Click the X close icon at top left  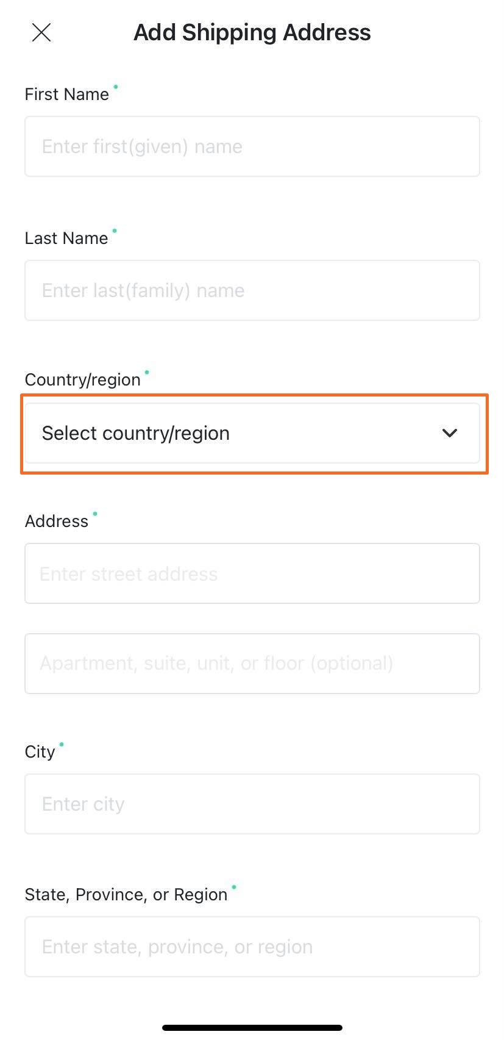41,32
